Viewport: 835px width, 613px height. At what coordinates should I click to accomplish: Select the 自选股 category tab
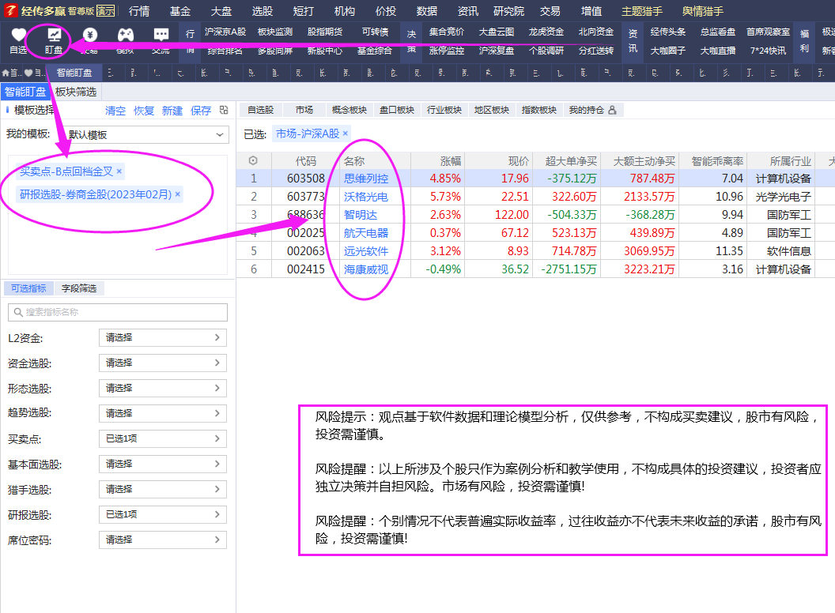point(260,110)
